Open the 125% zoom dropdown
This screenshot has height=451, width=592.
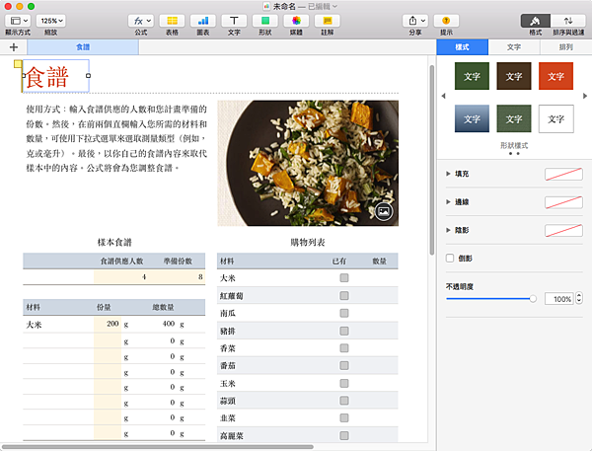52,20
